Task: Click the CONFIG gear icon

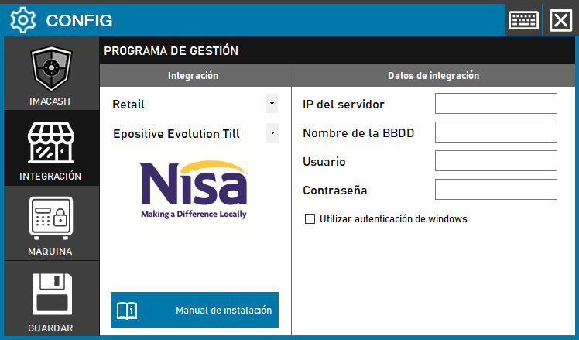Action: point(23,19)
